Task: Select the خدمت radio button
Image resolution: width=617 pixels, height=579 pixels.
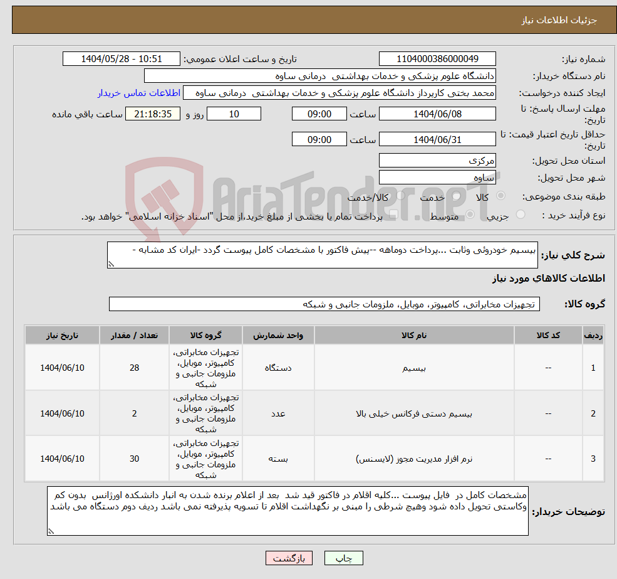Action: click(x=457, y=196)
